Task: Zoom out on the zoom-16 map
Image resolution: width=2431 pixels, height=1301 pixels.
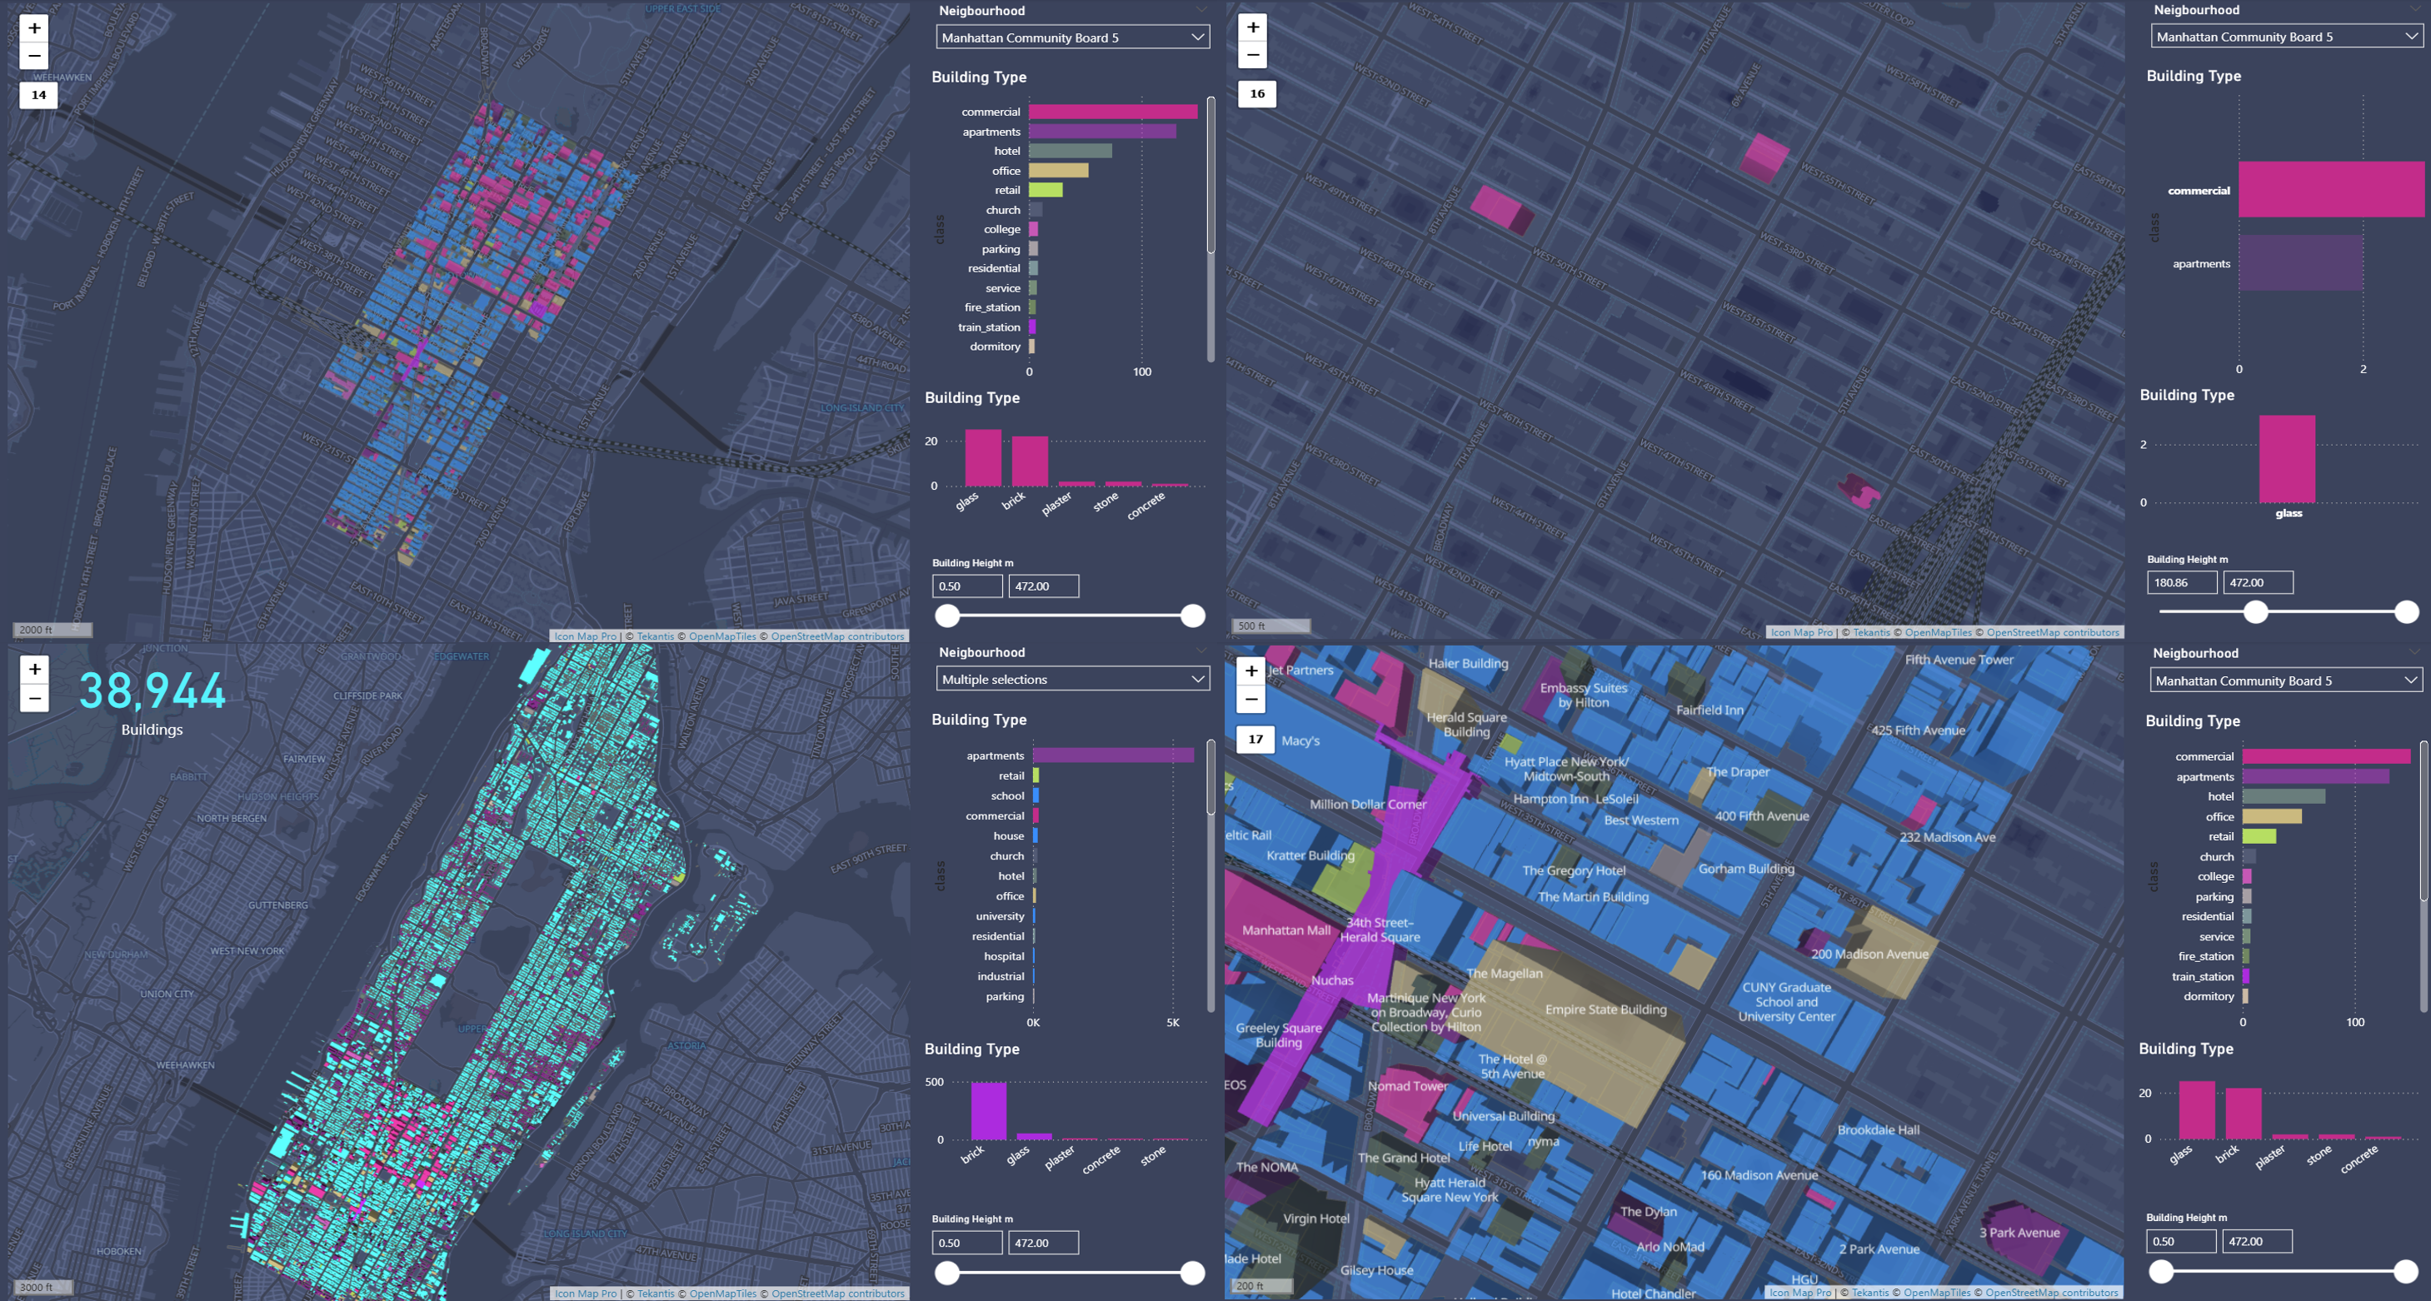Action: [x=1252, y=55]
